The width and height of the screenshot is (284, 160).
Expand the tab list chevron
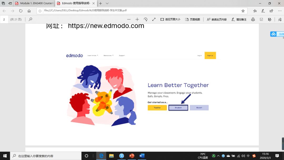(107, 3)
